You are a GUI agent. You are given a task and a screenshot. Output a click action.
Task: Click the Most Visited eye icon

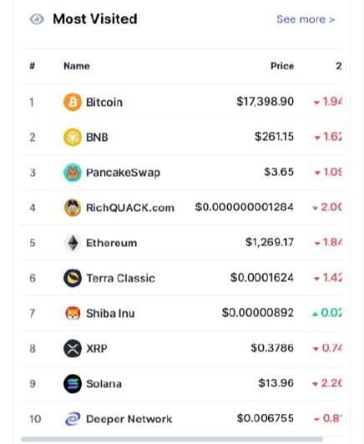coord(37,19)
